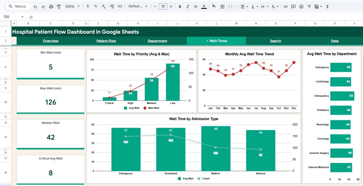
Task: Apply strikethrough formatting
Action: [x=196, y=6]
